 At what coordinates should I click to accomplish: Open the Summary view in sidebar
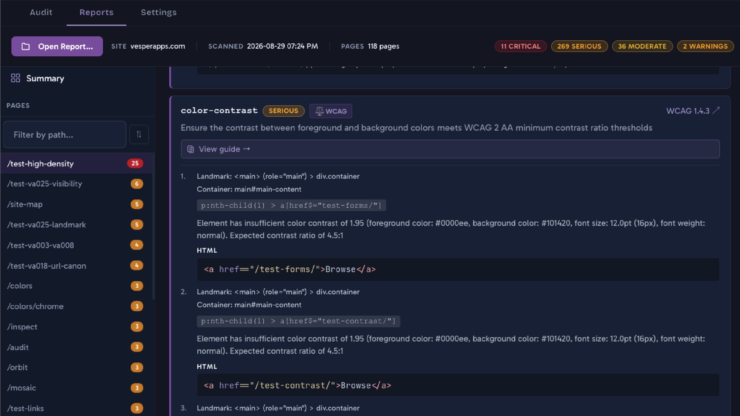pos(38,78)
